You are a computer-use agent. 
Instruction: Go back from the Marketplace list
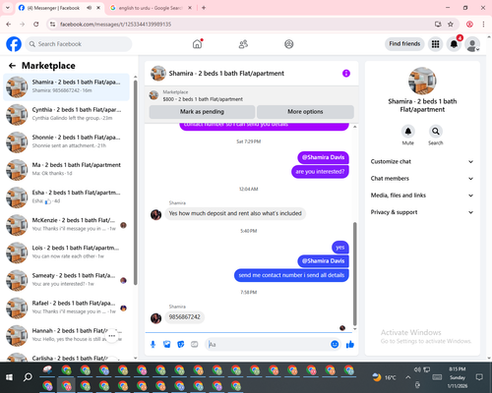point(12,66)
